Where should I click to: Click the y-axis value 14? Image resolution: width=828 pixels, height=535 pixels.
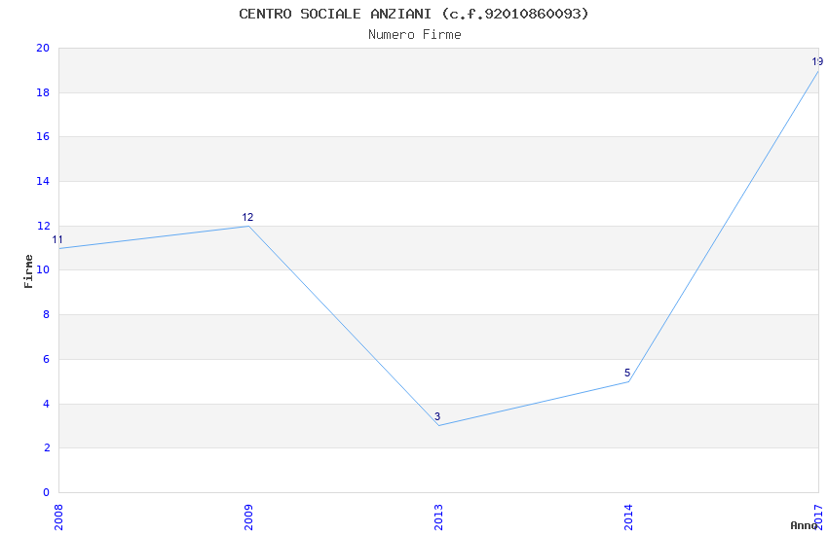tap(43, 181)
